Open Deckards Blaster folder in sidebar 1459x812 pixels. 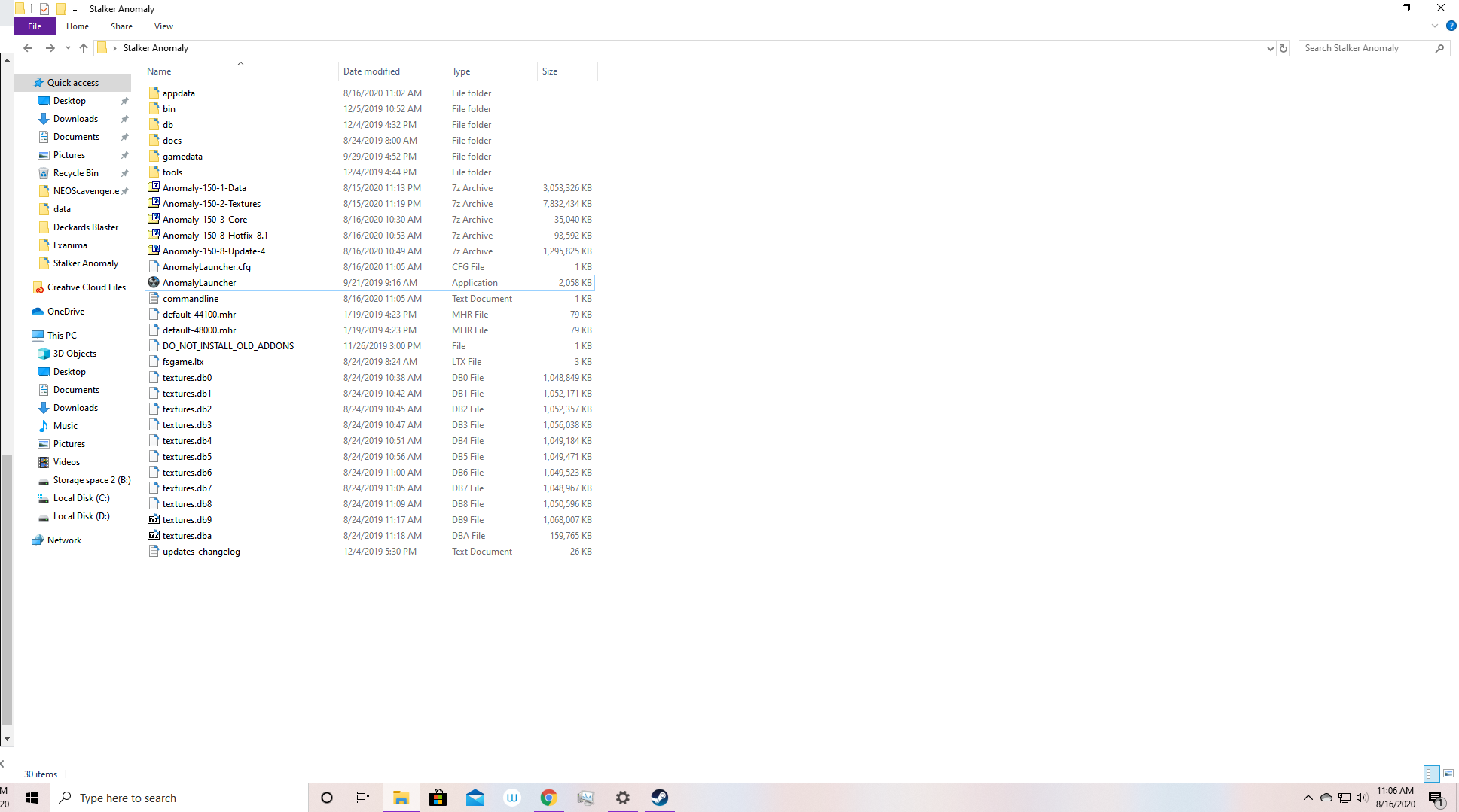click(86, 227)
